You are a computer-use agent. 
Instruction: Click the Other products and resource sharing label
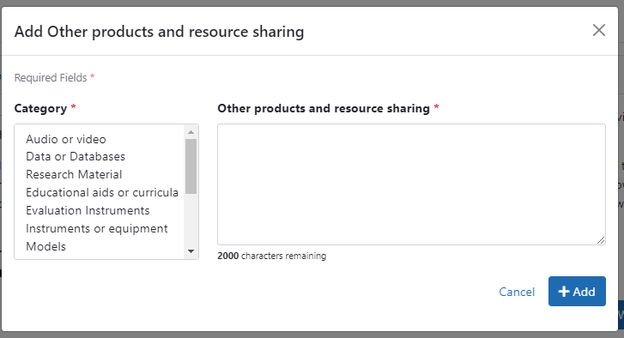pos(324,109)
